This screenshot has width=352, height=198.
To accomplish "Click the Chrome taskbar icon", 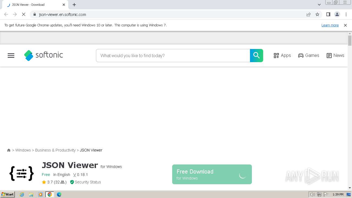I will [50, 194].
